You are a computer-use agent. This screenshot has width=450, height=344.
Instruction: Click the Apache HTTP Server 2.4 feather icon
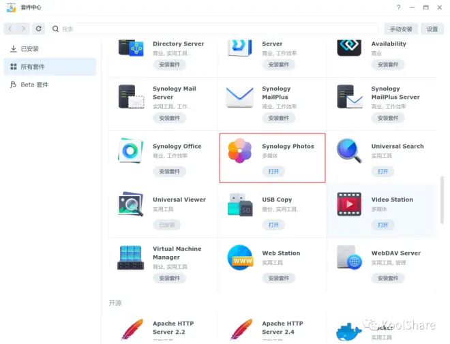241,329
